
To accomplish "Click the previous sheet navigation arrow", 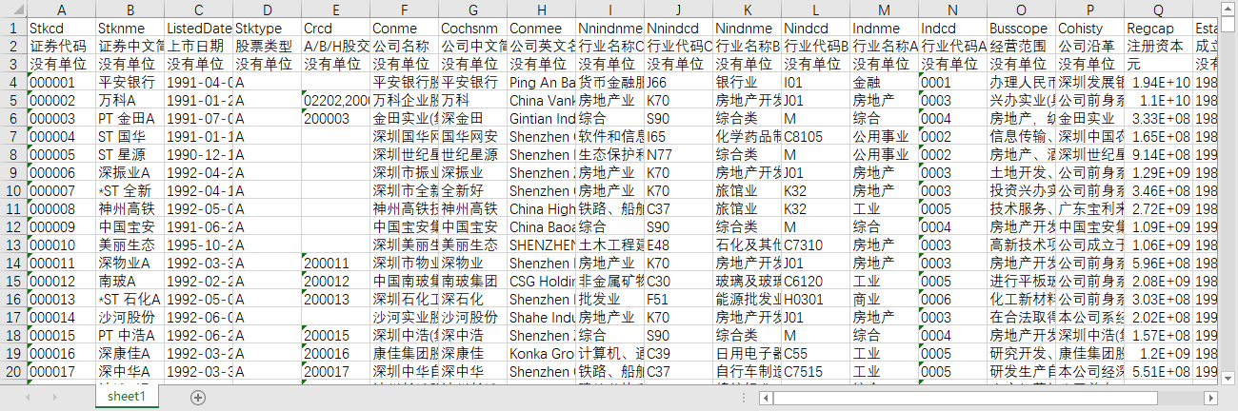I will point(29,397).
